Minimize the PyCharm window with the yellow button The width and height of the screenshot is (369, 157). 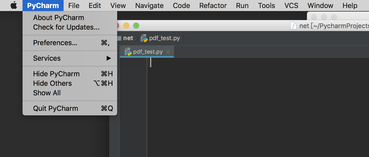pos(126,26)
